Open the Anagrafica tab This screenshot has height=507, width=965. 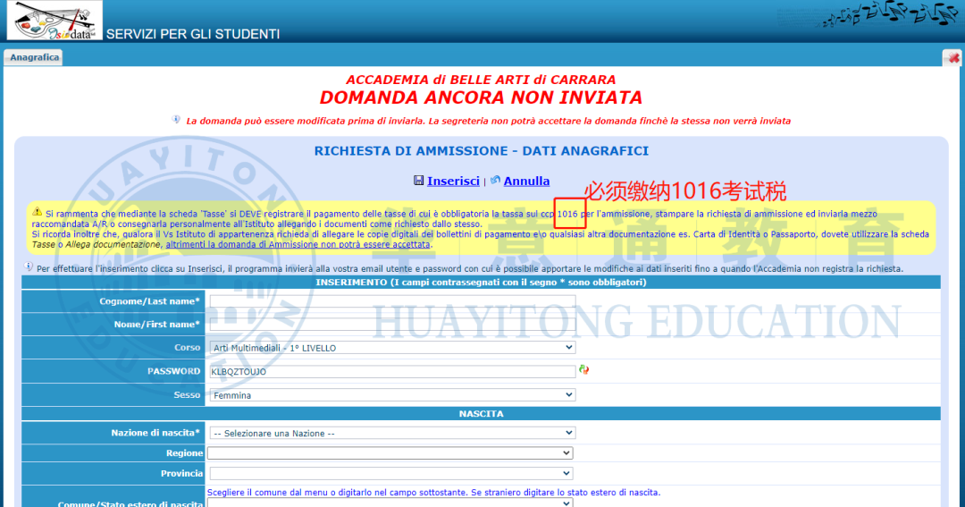pos(35,57)
